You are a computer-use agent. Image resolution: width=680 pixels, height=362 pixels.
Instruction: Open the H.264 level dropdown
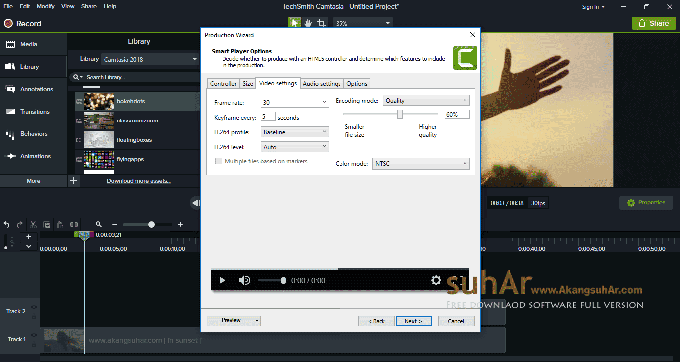click(x=295, y=147)
